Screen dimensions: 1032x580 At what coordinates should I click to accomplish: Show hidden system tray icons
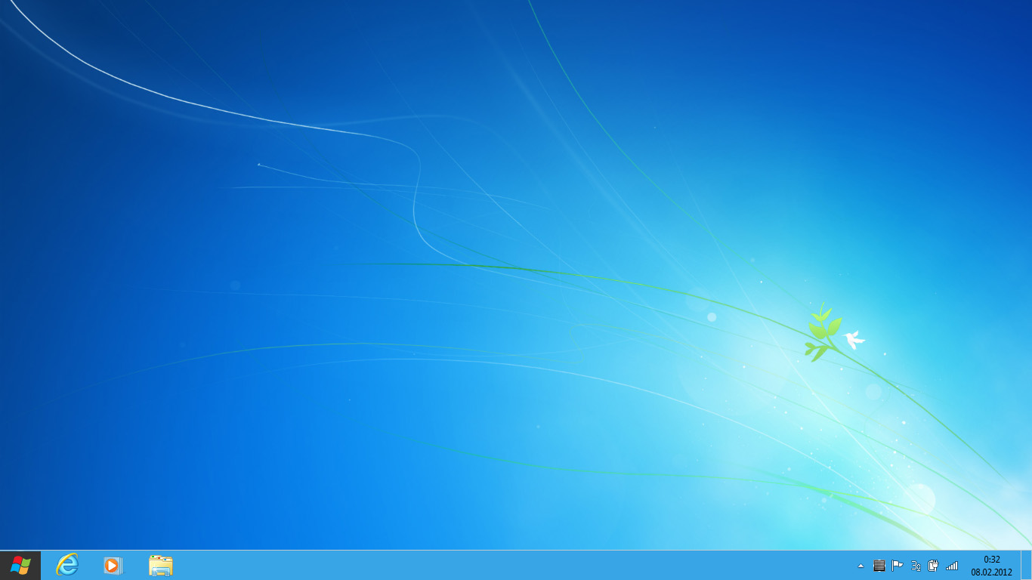coord(861,566)
